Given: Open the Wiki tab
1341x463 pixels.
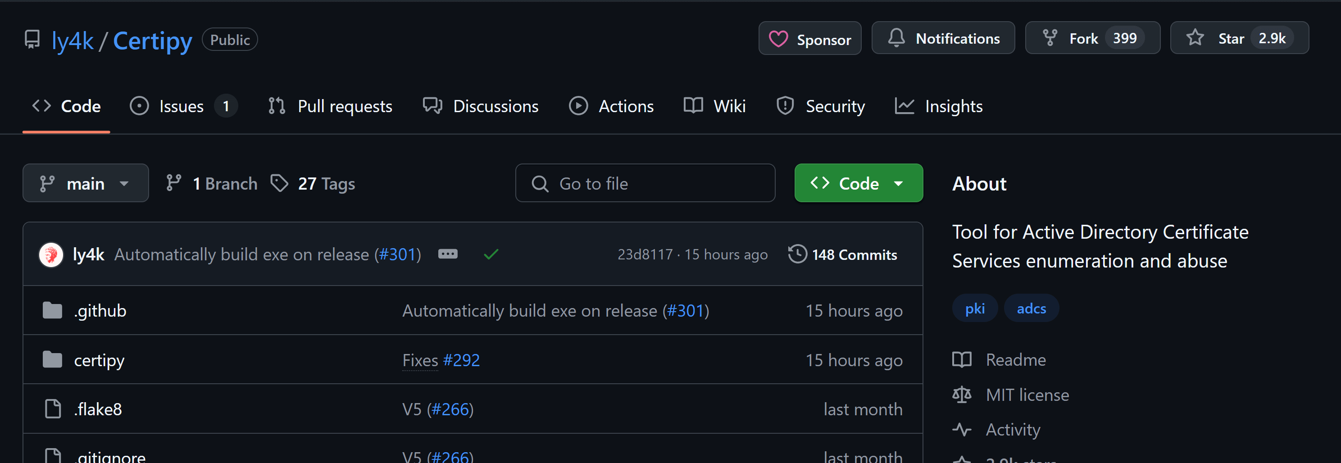Looking at the screenshot, I should [x=714, y=106].
